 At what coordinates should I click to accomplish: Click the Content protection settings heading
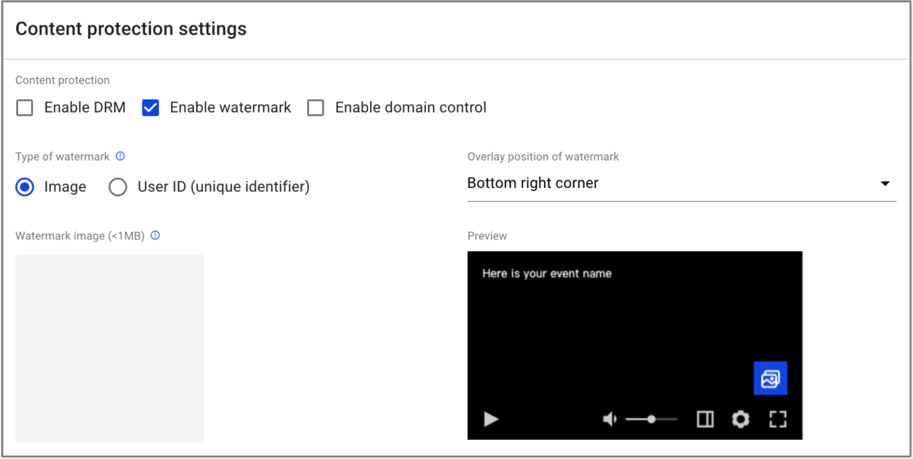point(131,29)
